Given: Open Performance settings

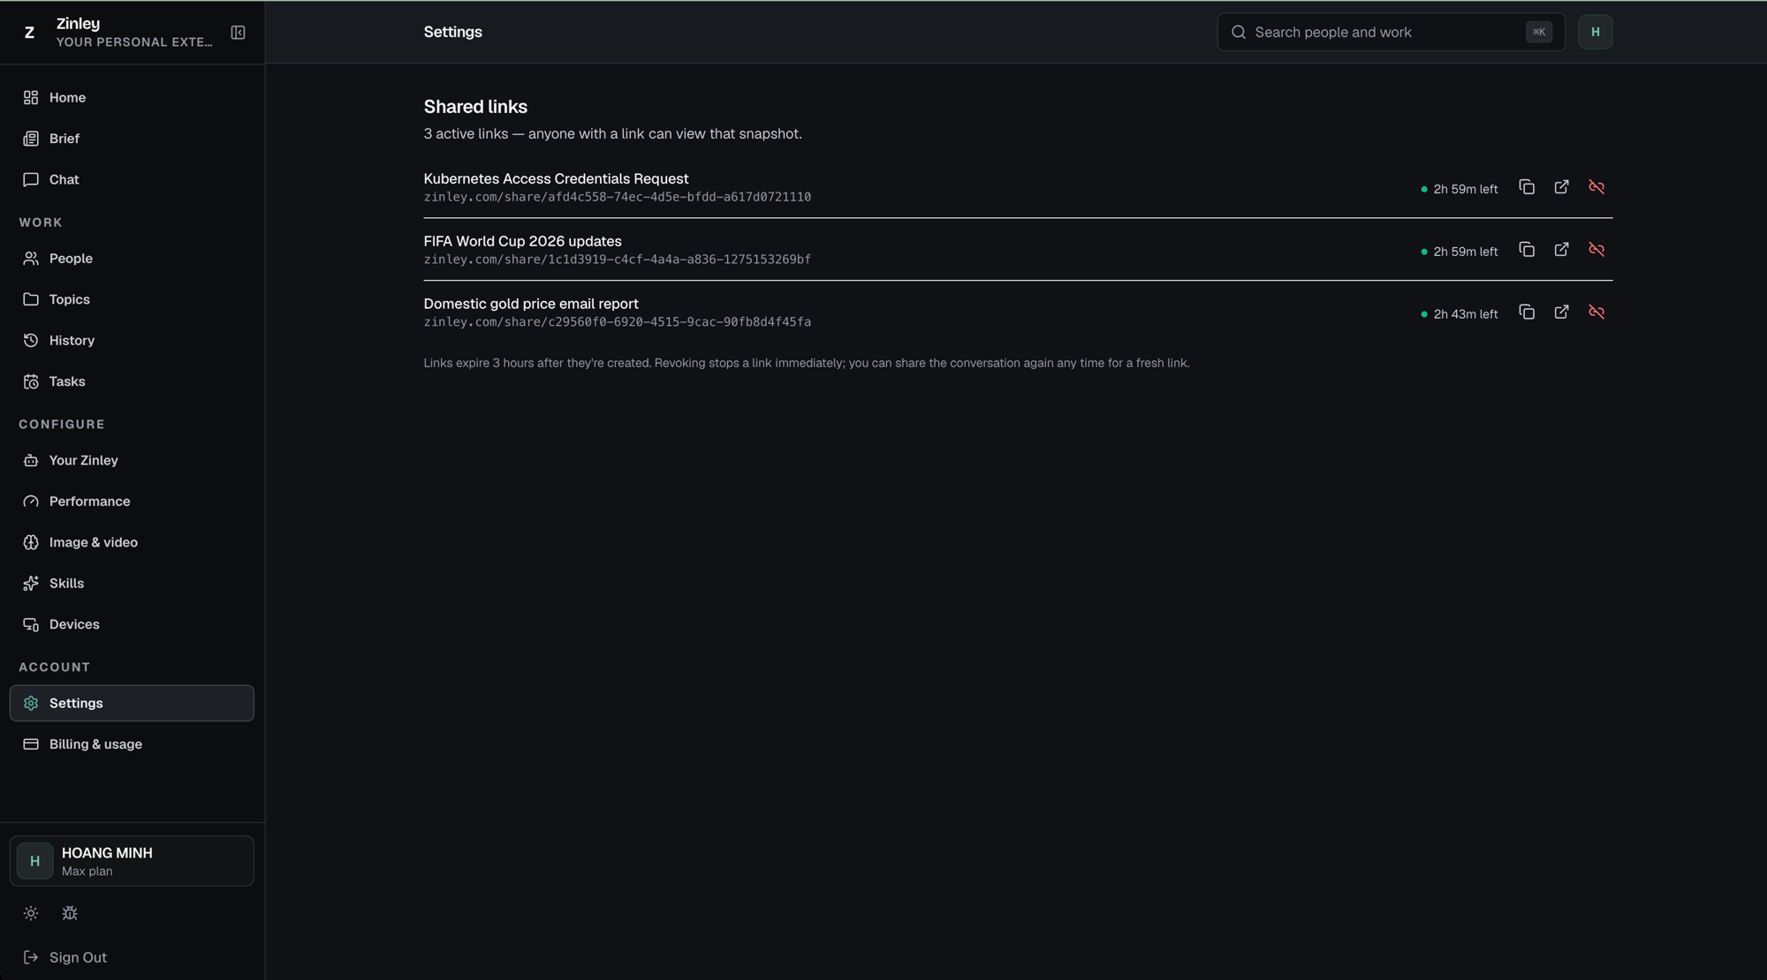Looking at the screenshot, I should (132, 501).
